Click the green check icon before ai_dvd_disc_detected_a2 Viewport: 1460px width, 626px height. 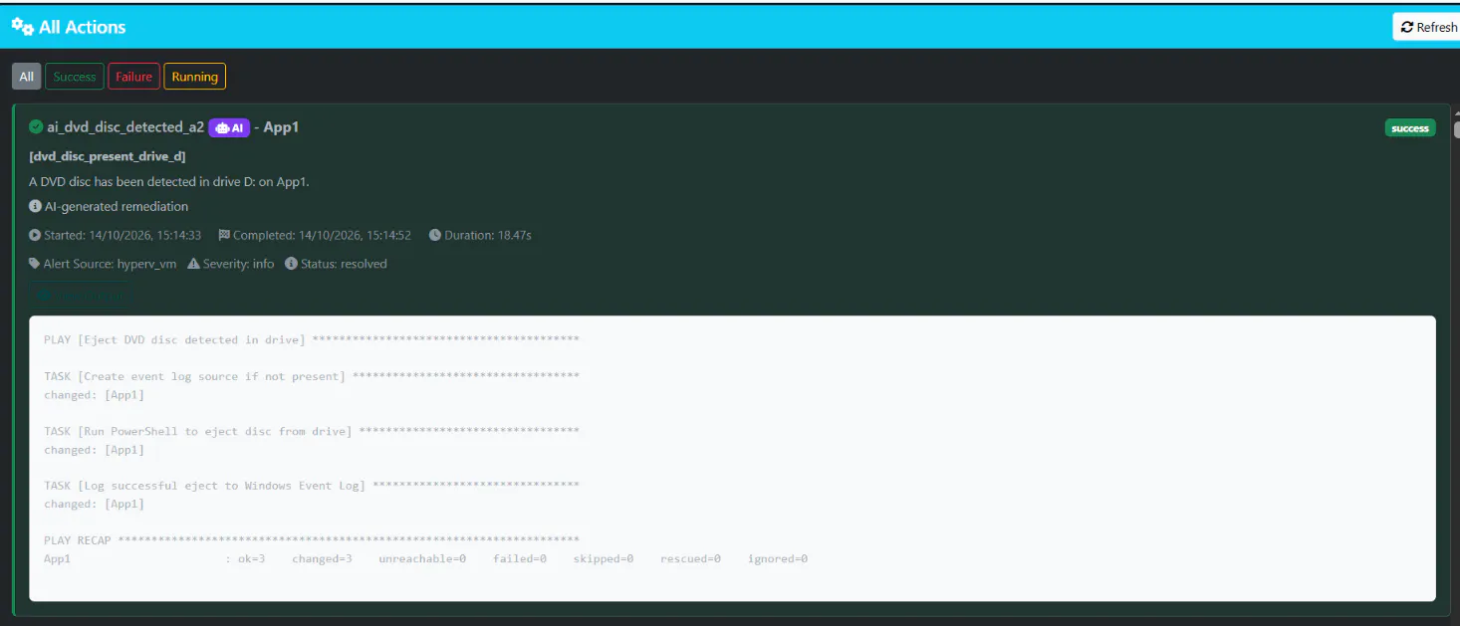(x=36, y=126)
